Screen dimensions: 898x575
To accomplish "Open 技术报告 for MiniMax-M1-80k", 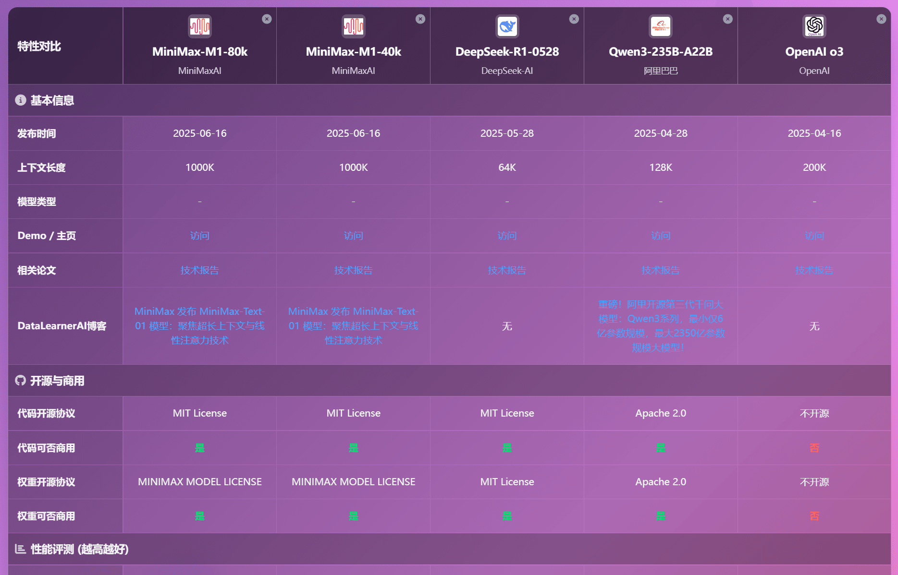I will (x=200, y=270).
